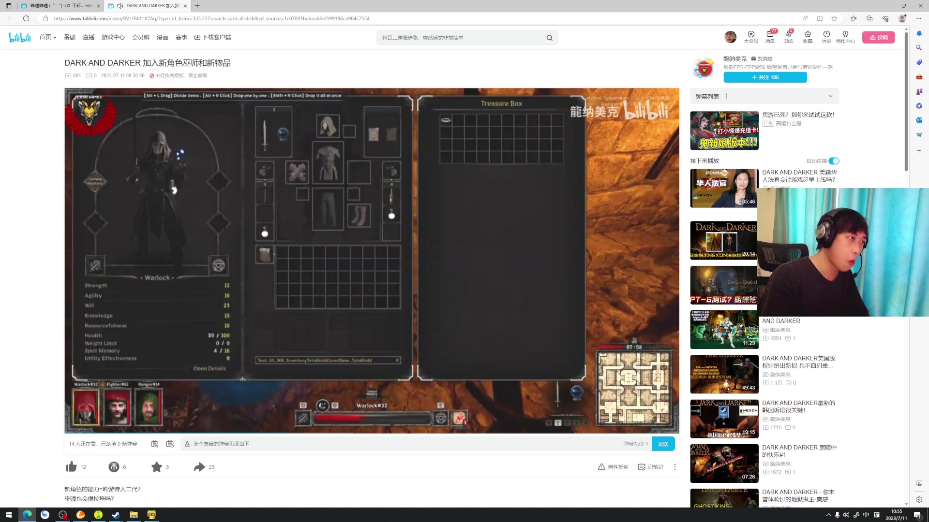Click uploader 龍纳美克 avatar
929x522 pixels.
pos(704,68)
